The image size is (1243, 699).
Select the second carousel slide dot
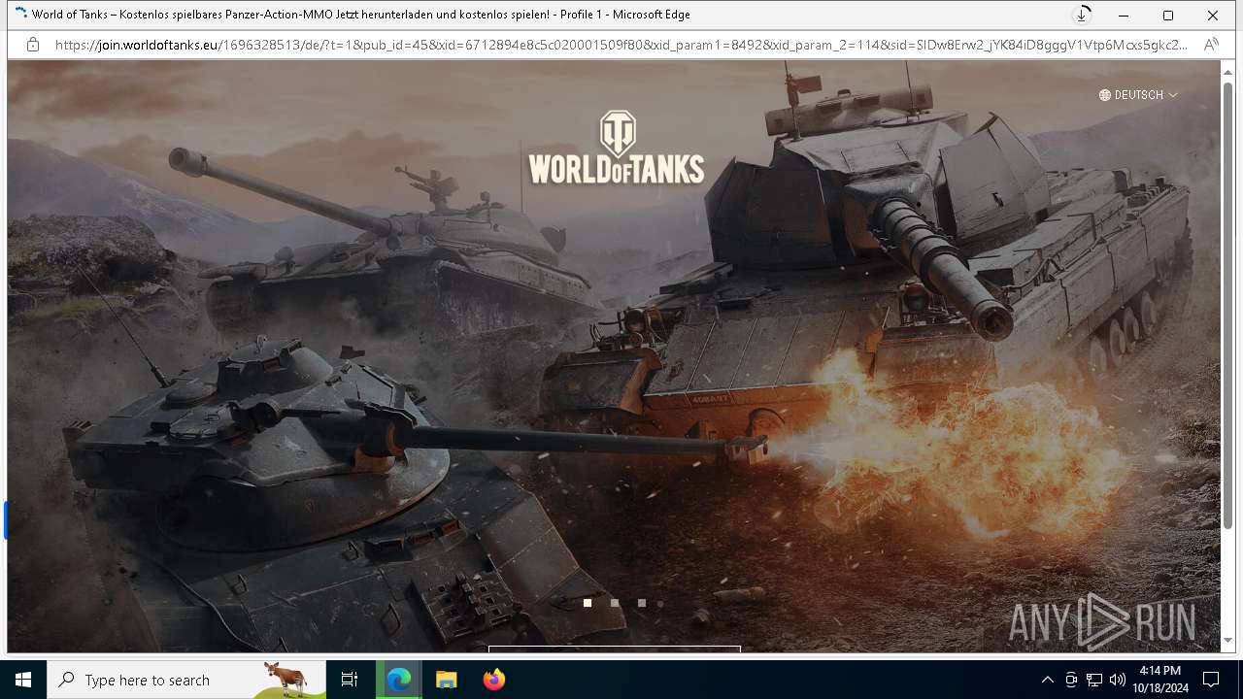click(x=615, y=603)
